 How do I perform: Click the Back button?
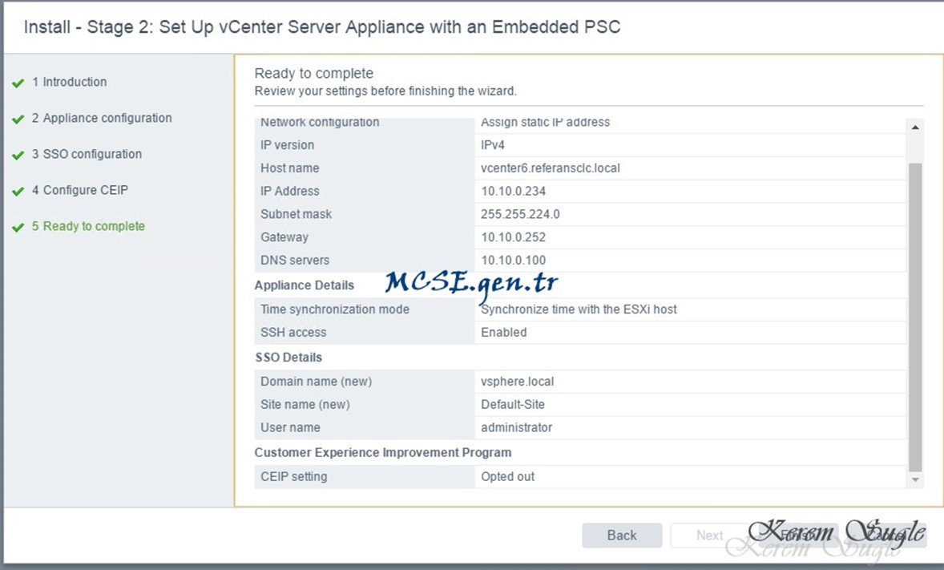622,535
